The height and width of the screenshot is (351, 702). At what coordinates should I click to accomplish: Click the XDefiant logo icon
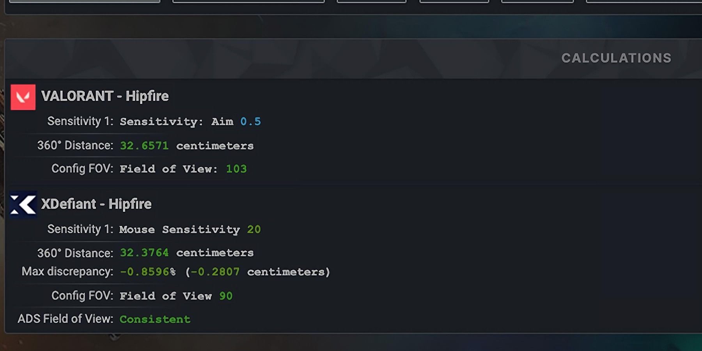(23, 205)
